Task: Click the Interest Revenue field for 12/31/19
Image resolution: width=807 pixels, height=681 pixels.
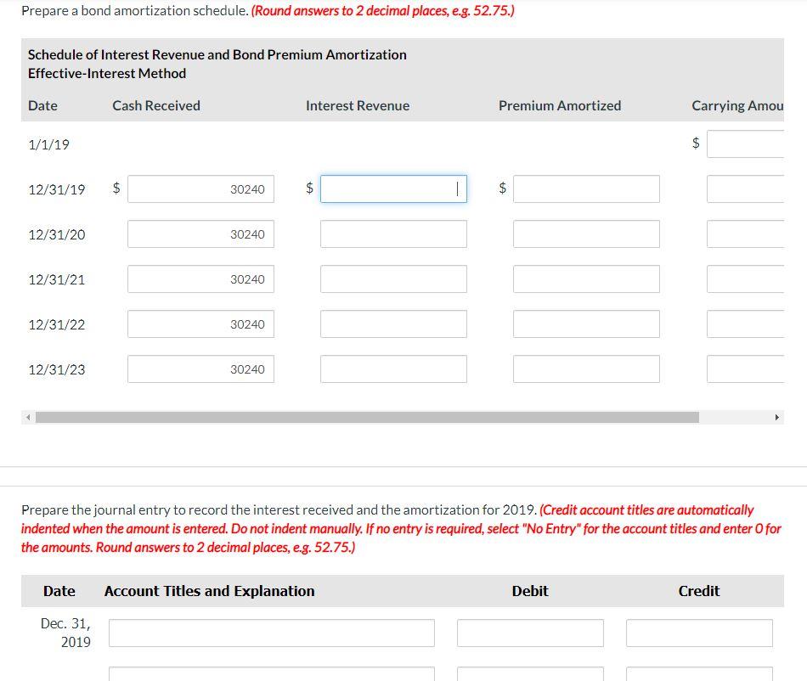Action: pyautogui.click(x=393, y=189)
